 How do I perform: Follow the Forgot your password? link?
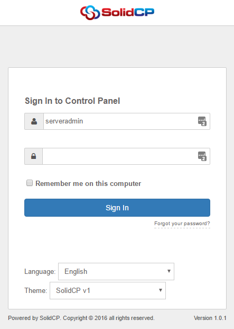(182, 224)
